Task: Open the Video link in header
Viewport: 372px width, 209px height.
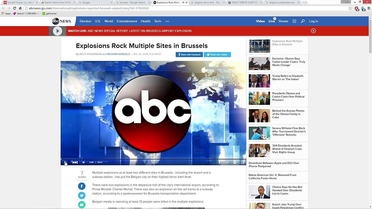Action: [x=260, y=21]
